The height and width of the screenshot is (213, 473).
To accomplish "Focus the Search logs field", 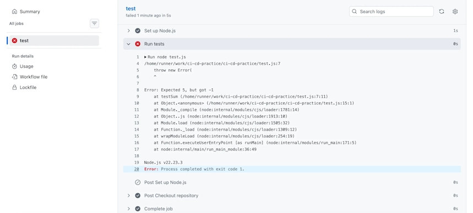I will [x=392, y=12].
